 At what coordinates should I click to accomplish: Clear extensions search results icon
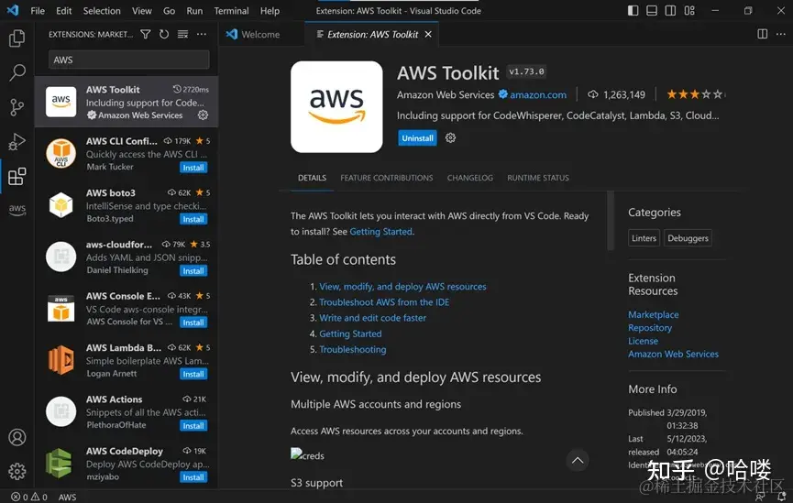[182, 35]
